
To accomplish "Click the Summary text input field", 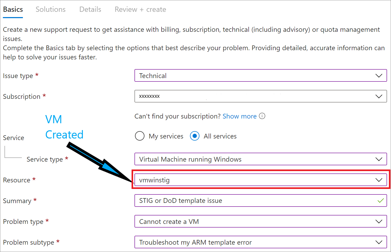I will pyautogui.click(x=260, y=201).
